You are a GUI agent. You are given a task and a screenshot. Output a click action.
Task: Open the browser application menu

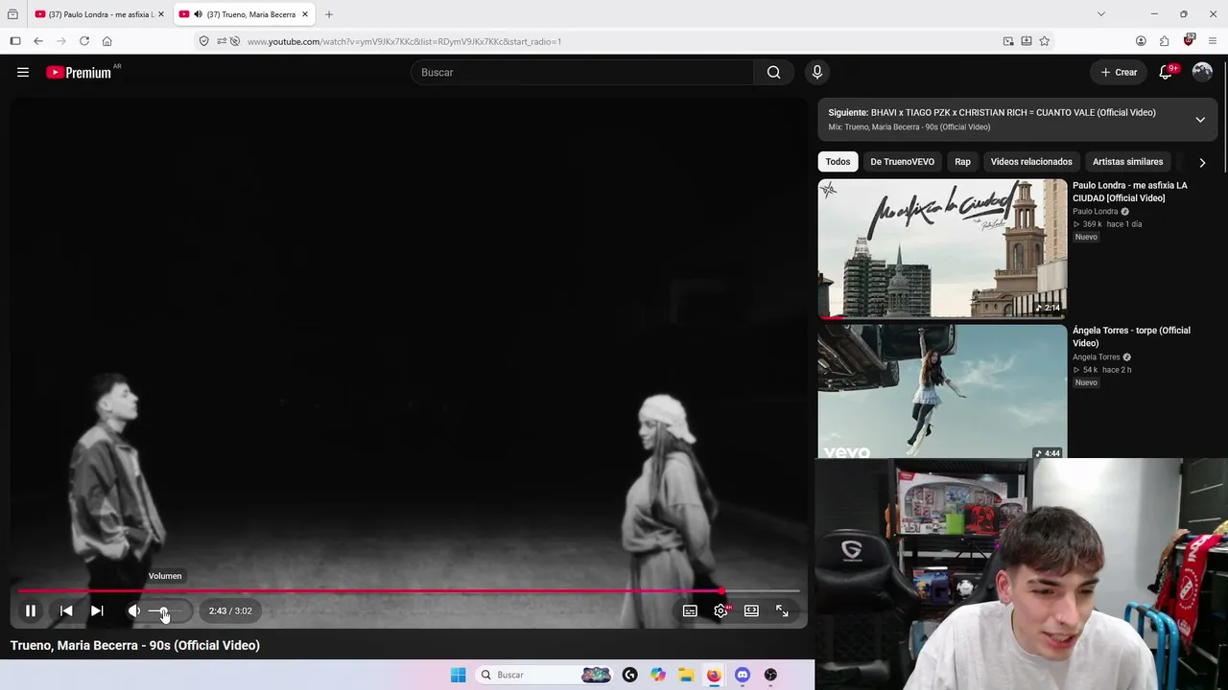(x=1213, y=41)
